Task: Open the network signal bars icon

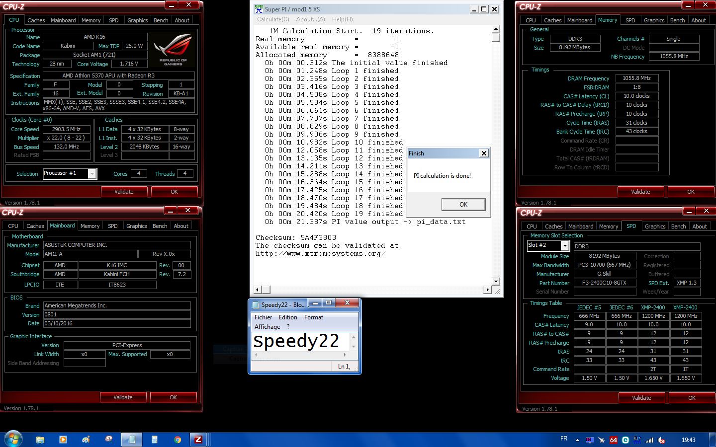Action: tap(649, 440)
